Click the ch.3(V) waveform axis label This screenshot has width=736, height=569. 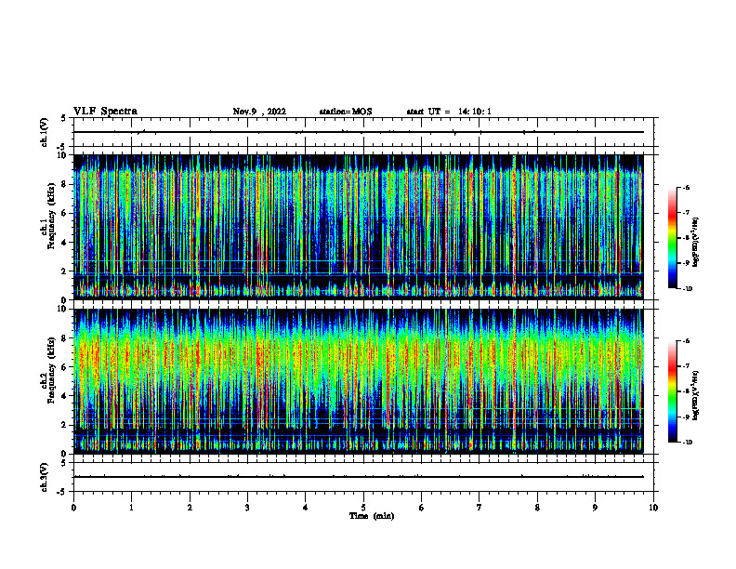point(44,477)
